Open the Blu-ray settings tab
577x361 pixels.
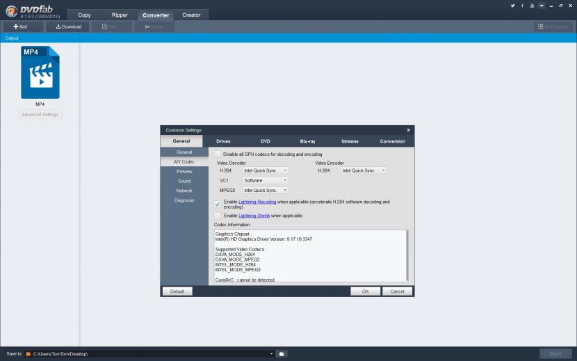(308, 141)
